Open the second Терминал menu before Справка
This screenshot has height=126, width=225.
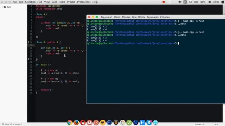[153, 17]
